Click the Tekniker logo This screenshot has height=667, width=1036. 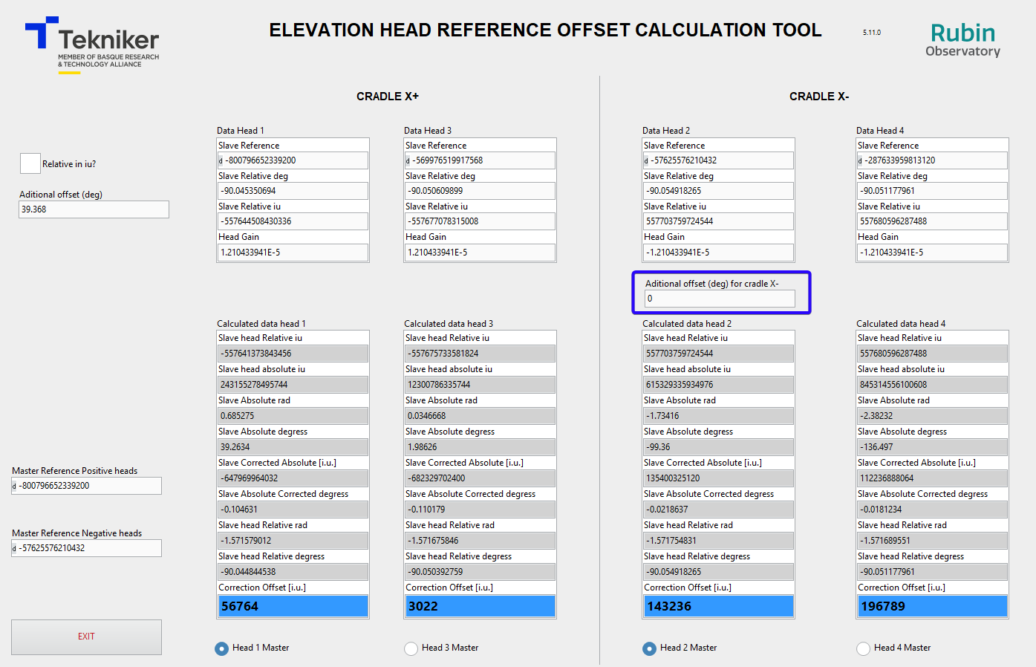click(92, 45)
